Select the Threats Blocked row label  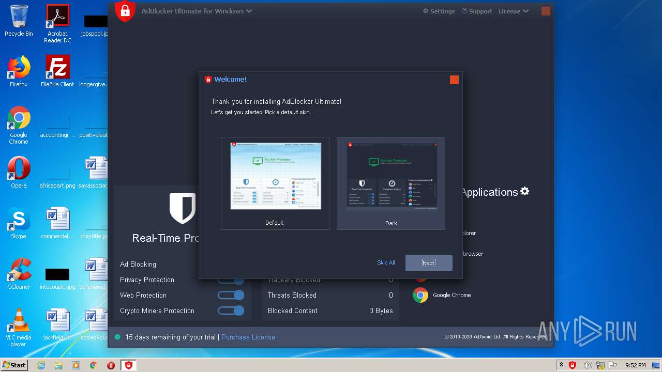point(292,295)
